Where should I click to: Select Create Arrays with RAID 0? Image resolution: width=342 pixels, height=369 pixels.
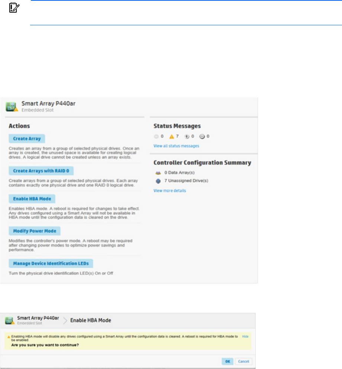(41, 171)
